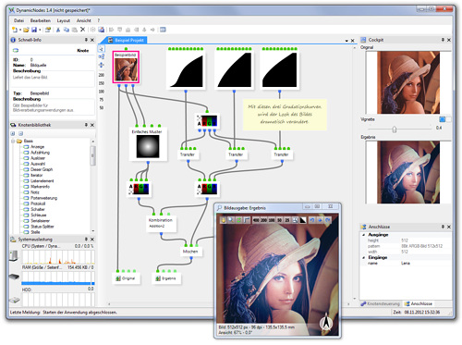The height and width of the screenshot is (345, 462).
Task: Set Bildausgabe zoom to 25
Action: [287, 220]
